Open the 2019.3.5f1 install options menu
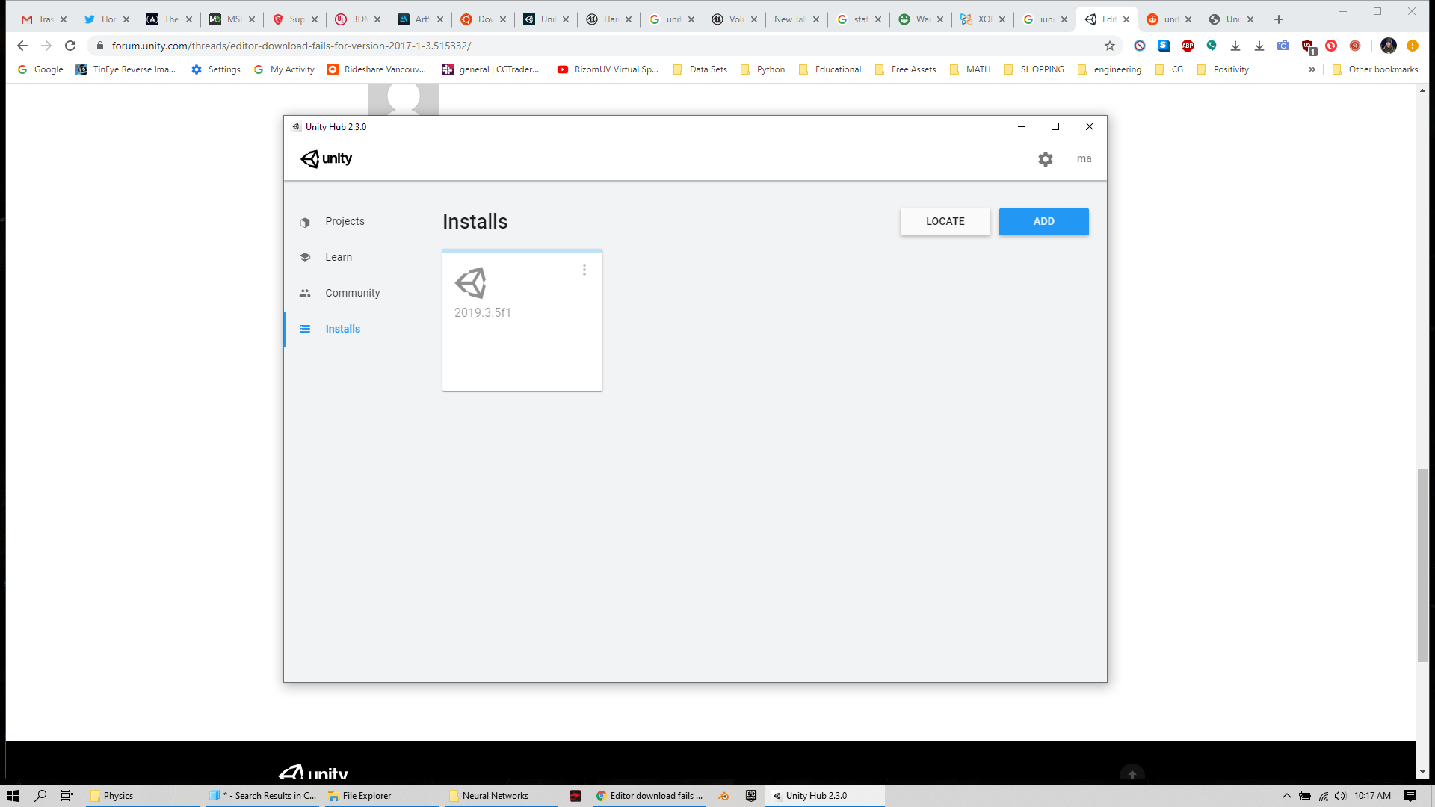The height and width of the screenshot is (807, 1435). coord(584,270)
